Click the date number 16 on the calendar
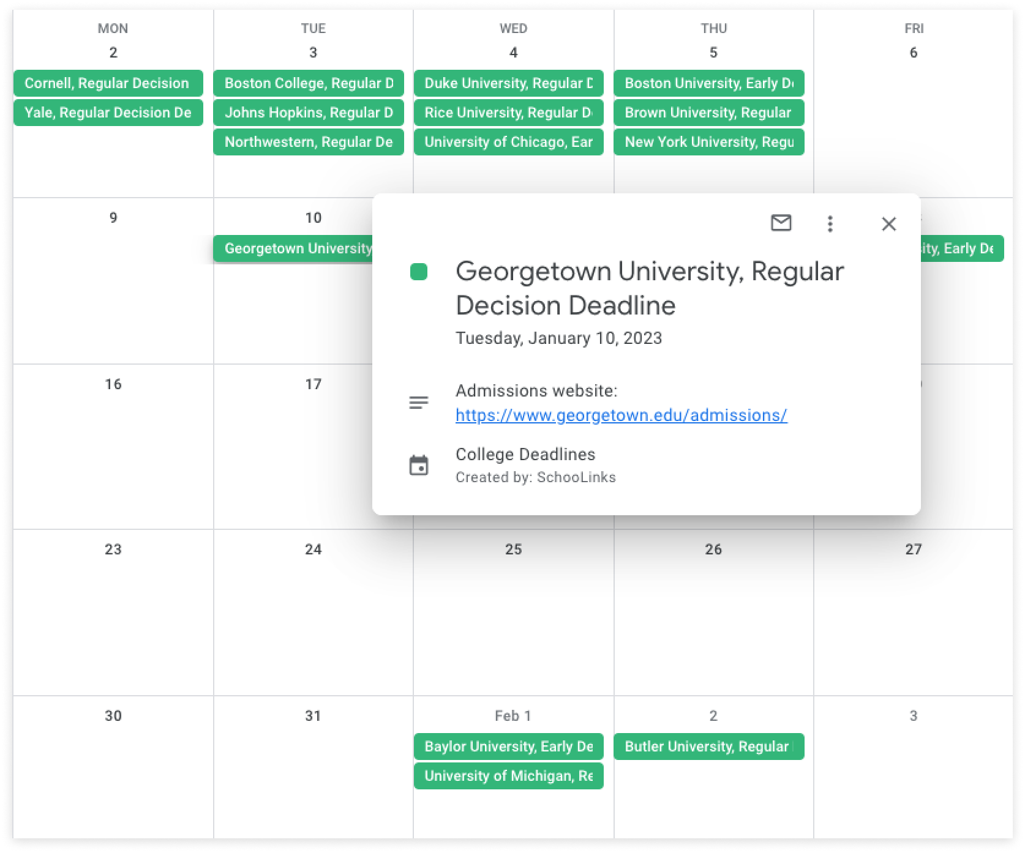The width and height of the screenshot is (1025, 853). [113, 384]
